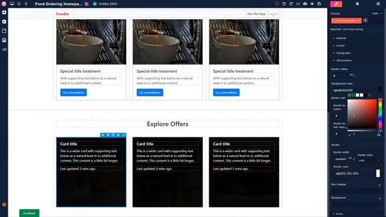Click the opacity alpha slider
386x217 pixels.
coord(362,131)
